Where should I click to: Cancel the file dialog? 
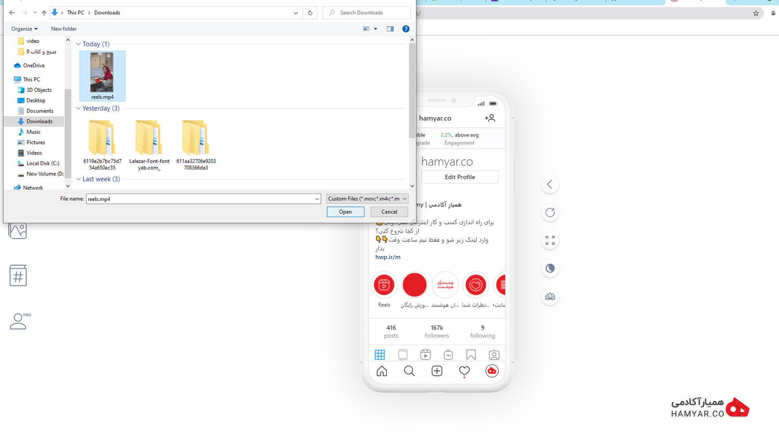(389, 212)
